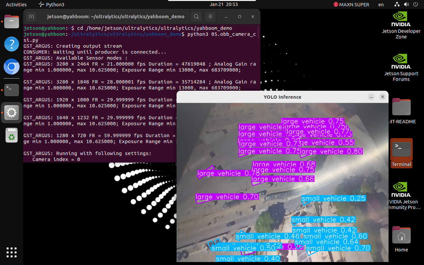The height and width of the screenshot is (265, 424).
Task: Open the NVIDIA Jetson Community Projects shortcut
Action: (x=401, y=196)
